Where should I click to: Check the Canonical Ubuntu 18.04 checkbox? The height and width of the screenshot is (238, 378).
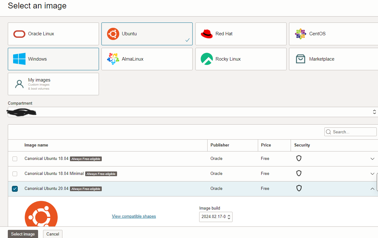point(15,159)
